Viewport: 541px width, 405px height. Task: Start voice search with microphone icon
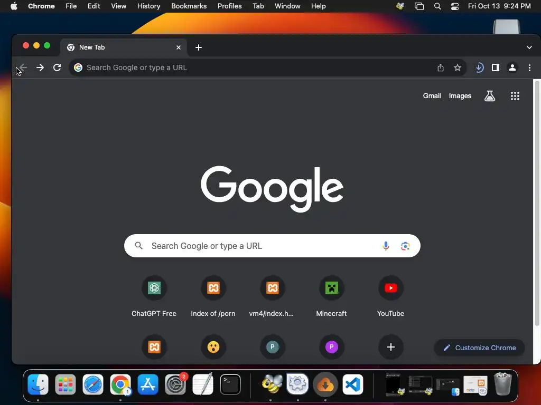click(x=386, y=246)
